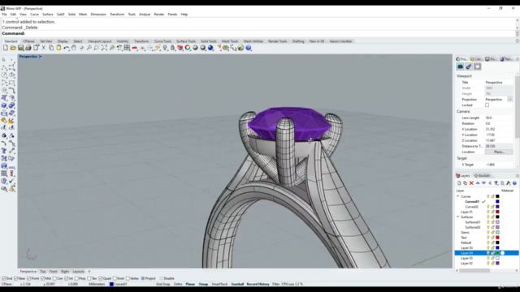The width and height of the screenshot is (520, 292).
Task: Toggle visibility bulb of Gems layer
Action: (487, 233)
